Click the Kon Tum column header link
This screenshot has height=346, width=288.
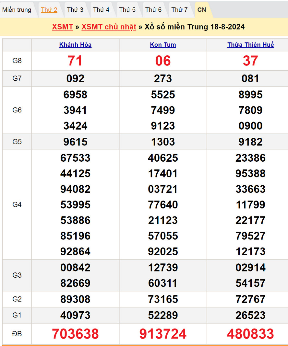tap(163, 45)
